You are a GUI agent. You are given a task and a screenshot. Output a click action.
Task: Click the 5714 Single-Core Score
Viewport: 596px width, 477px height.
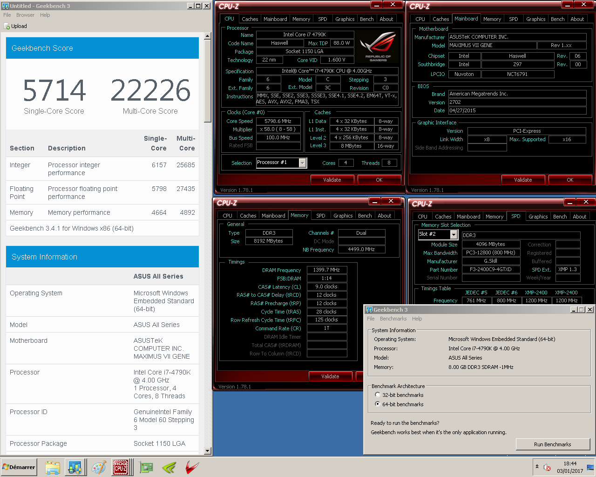[54, 90]
